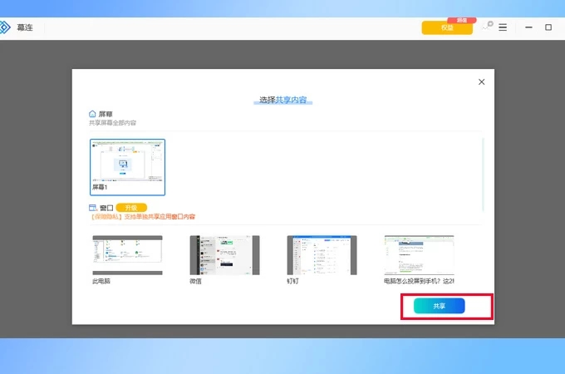Maximize the 幕连 window

[548, 27]
